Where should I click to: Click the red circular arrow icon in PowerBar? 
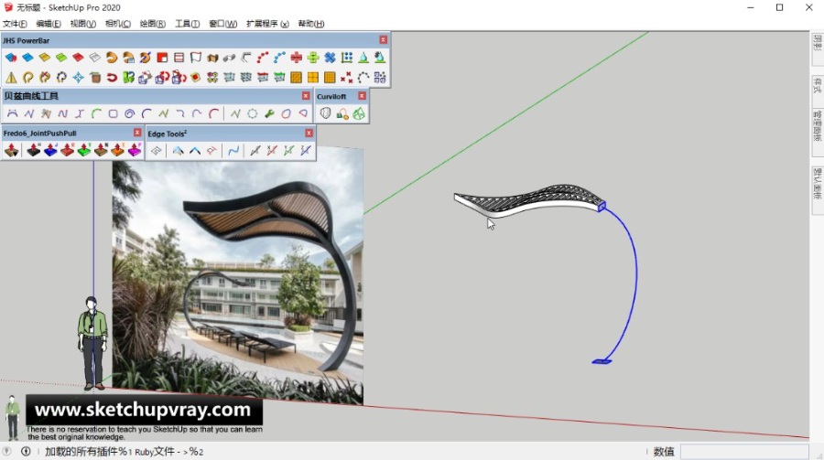pos(112,78)
